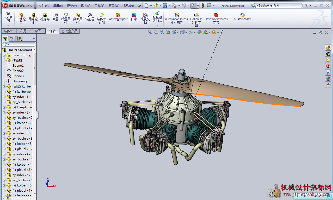Open the 工具(T) menu

[x=99, y=6]
